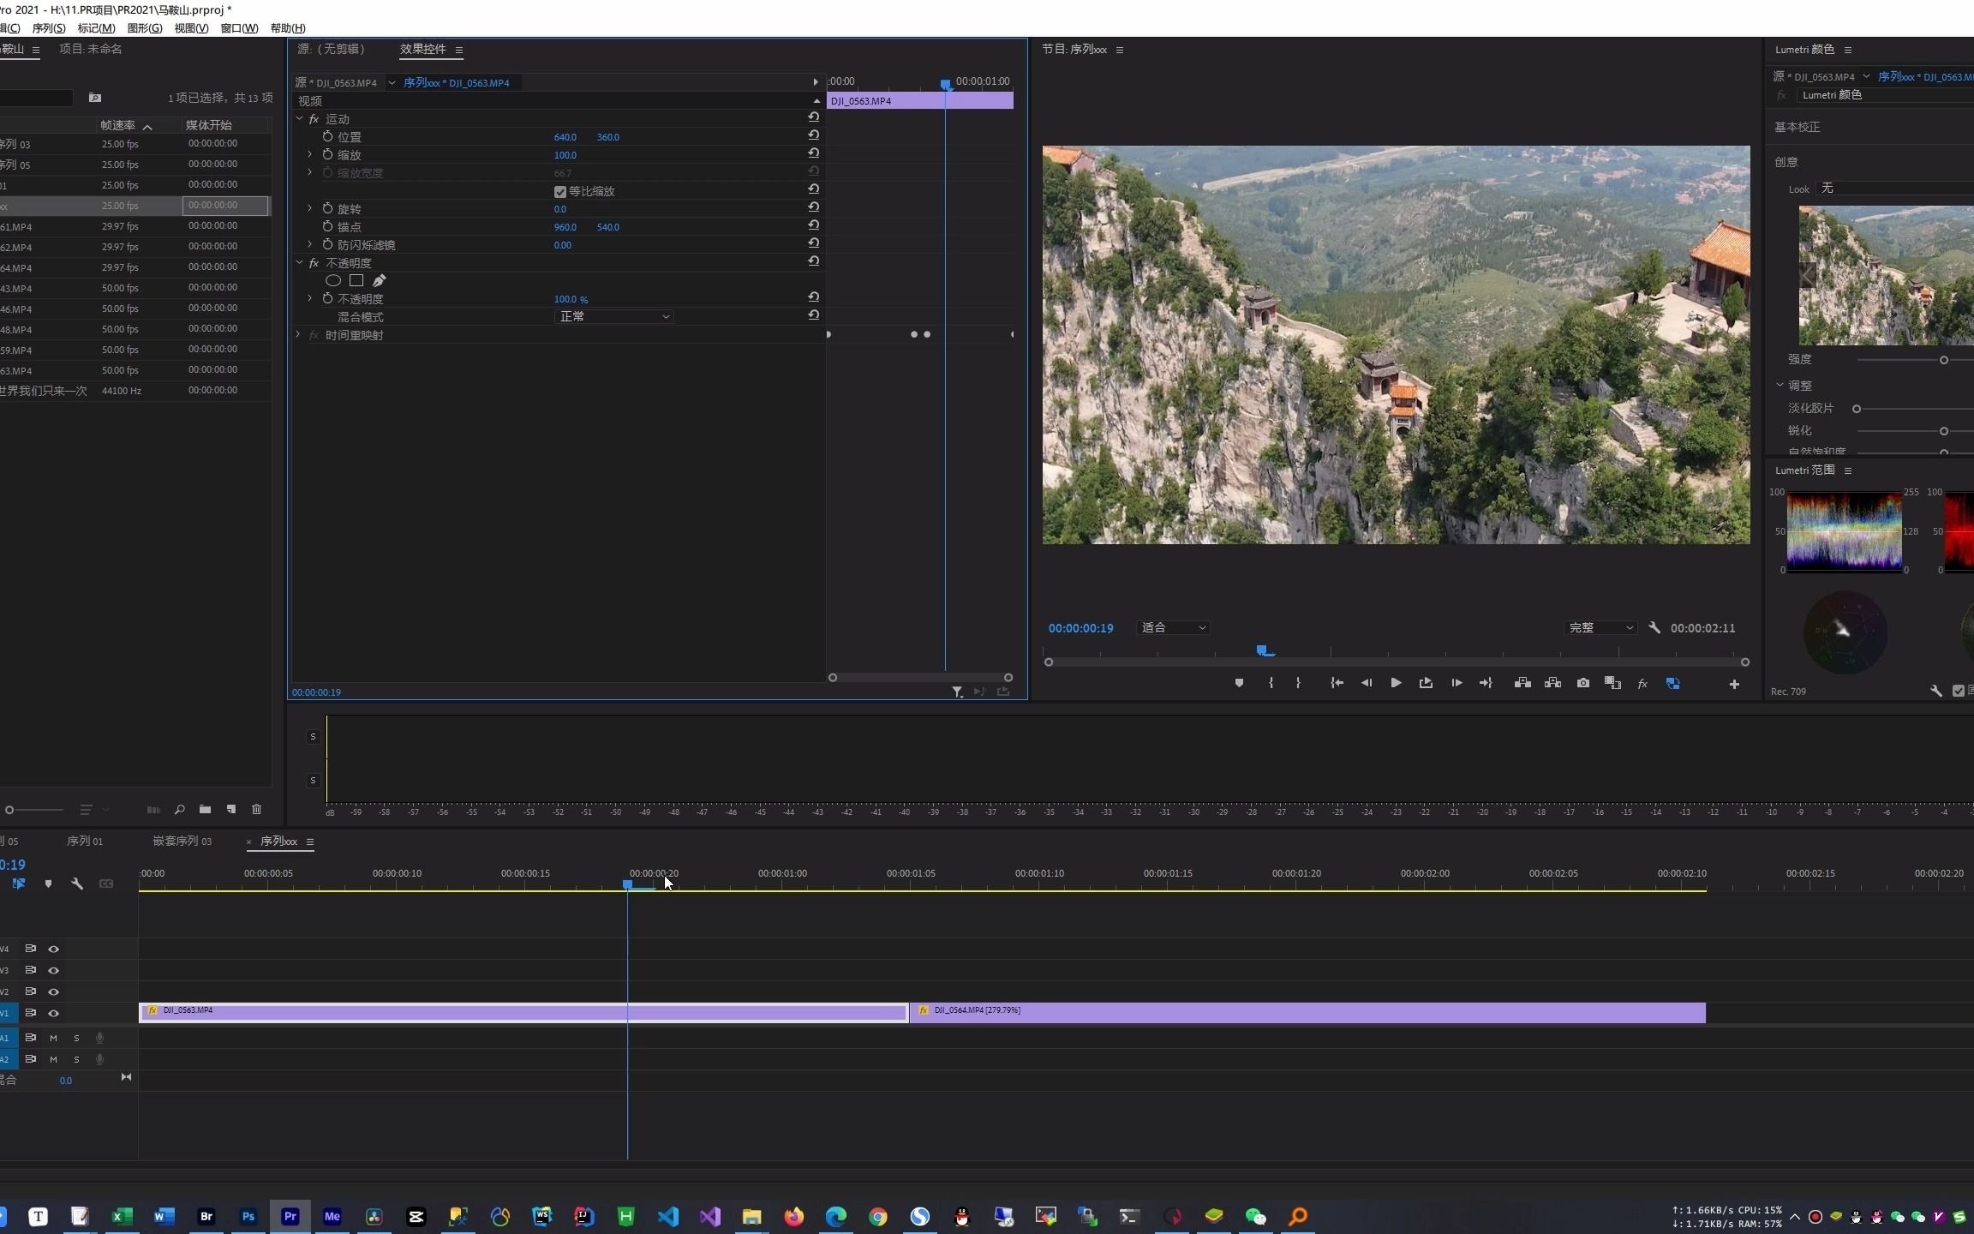Image resolution: width=1974 pixels, height=1234 pixels.
Task: Click the trash icon in Project panel
Action: coord(256,809)
